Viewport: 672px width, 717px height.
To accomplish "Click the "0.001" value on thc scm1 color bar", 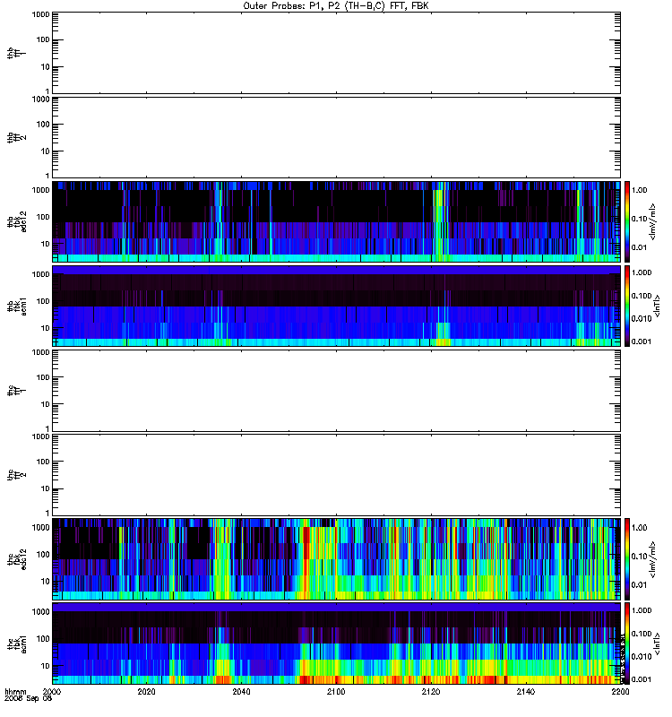I will click(642, 679).
